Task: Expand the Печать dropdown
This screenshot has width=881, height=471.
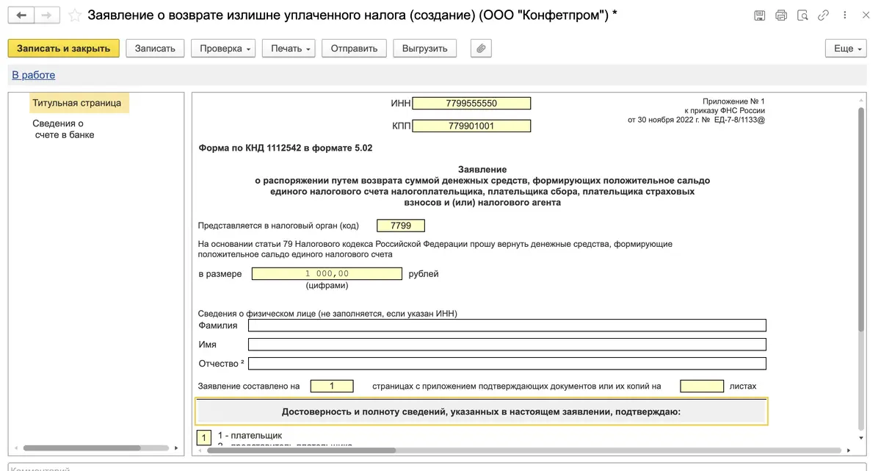Action: tap(291, 48)
